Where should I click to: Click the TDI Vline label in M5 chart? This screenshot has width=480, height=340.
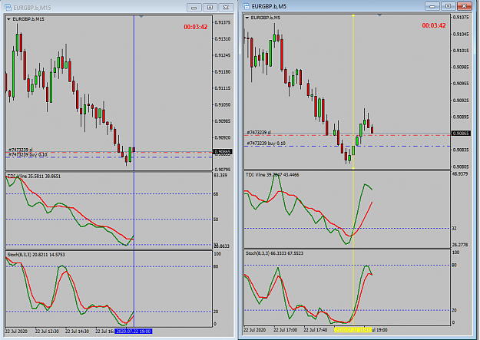click(x=273, y=175)
